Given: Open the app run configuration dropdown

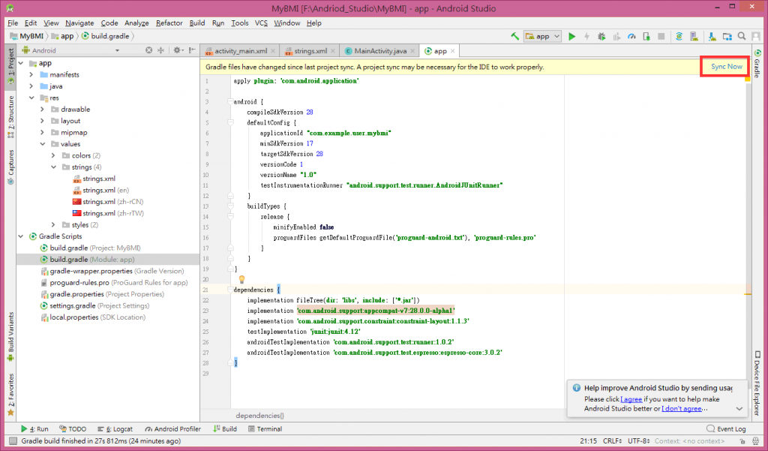Looking at the screenshot, I should click(x=543, y=36).
